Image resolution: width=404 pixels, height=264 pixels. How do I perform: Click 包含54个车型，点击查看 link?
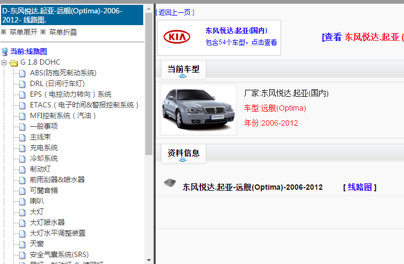(241, 42)
